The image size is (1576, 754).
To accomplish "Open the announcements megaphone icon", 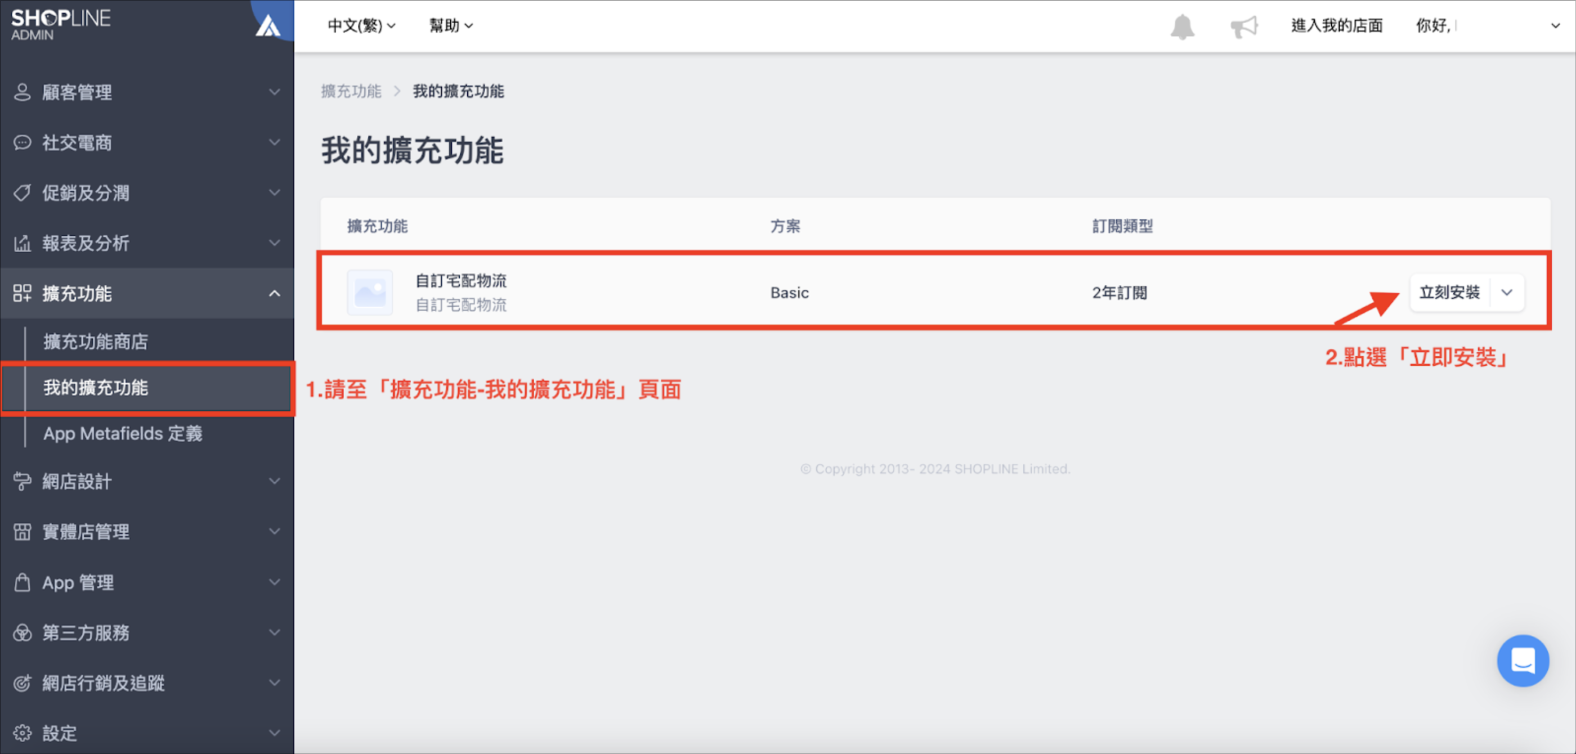I will [x=1244, y=26].
